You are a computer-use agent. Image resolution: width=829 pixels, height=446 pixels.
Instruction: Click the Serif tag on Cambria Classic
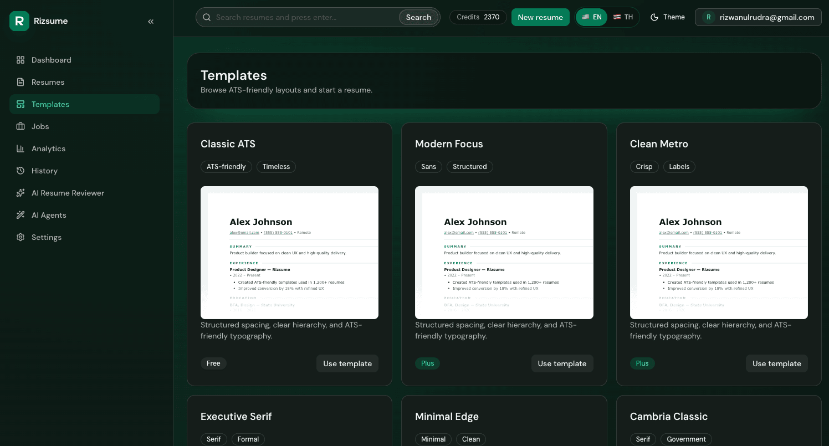(x=643, y=439)
